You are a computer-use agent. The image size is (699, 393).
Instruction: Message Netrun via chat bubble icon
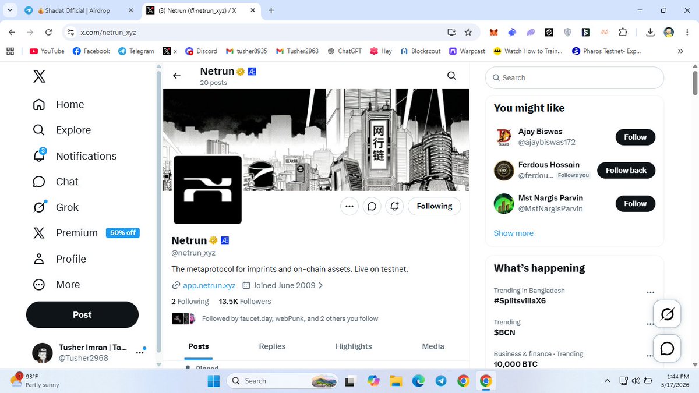point(372,206)
